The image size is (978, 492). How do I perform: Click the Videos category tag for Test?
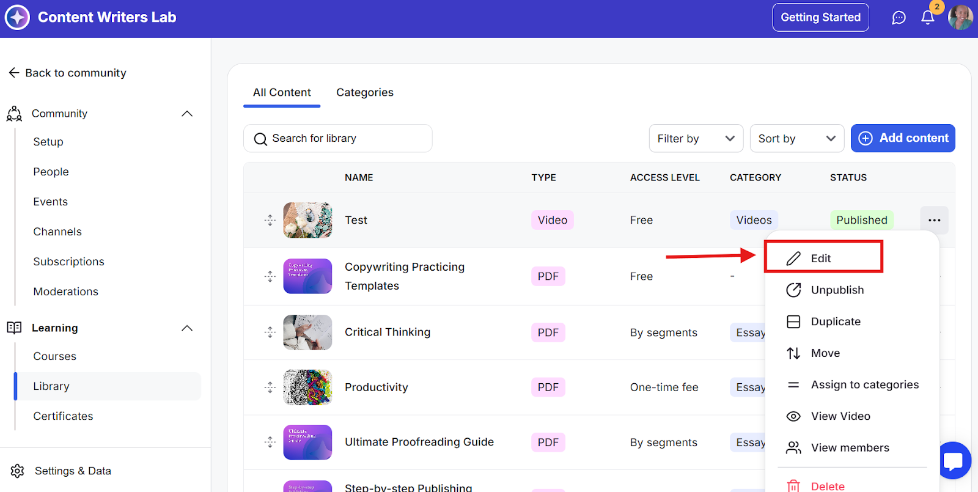tap(754, 220)
